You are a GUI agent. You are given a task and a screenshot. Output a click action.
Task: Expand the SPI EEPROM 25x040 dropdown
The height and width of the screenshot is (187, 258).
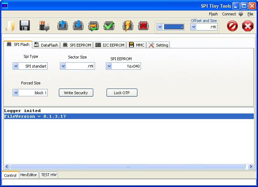point(109,66)
